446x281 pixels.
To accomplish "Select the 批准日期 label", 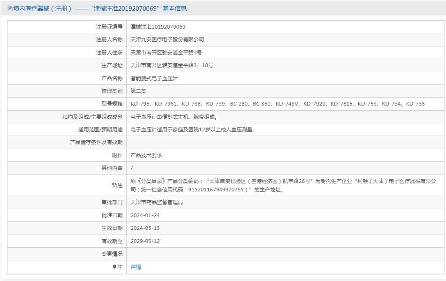I will click(112, 215).
